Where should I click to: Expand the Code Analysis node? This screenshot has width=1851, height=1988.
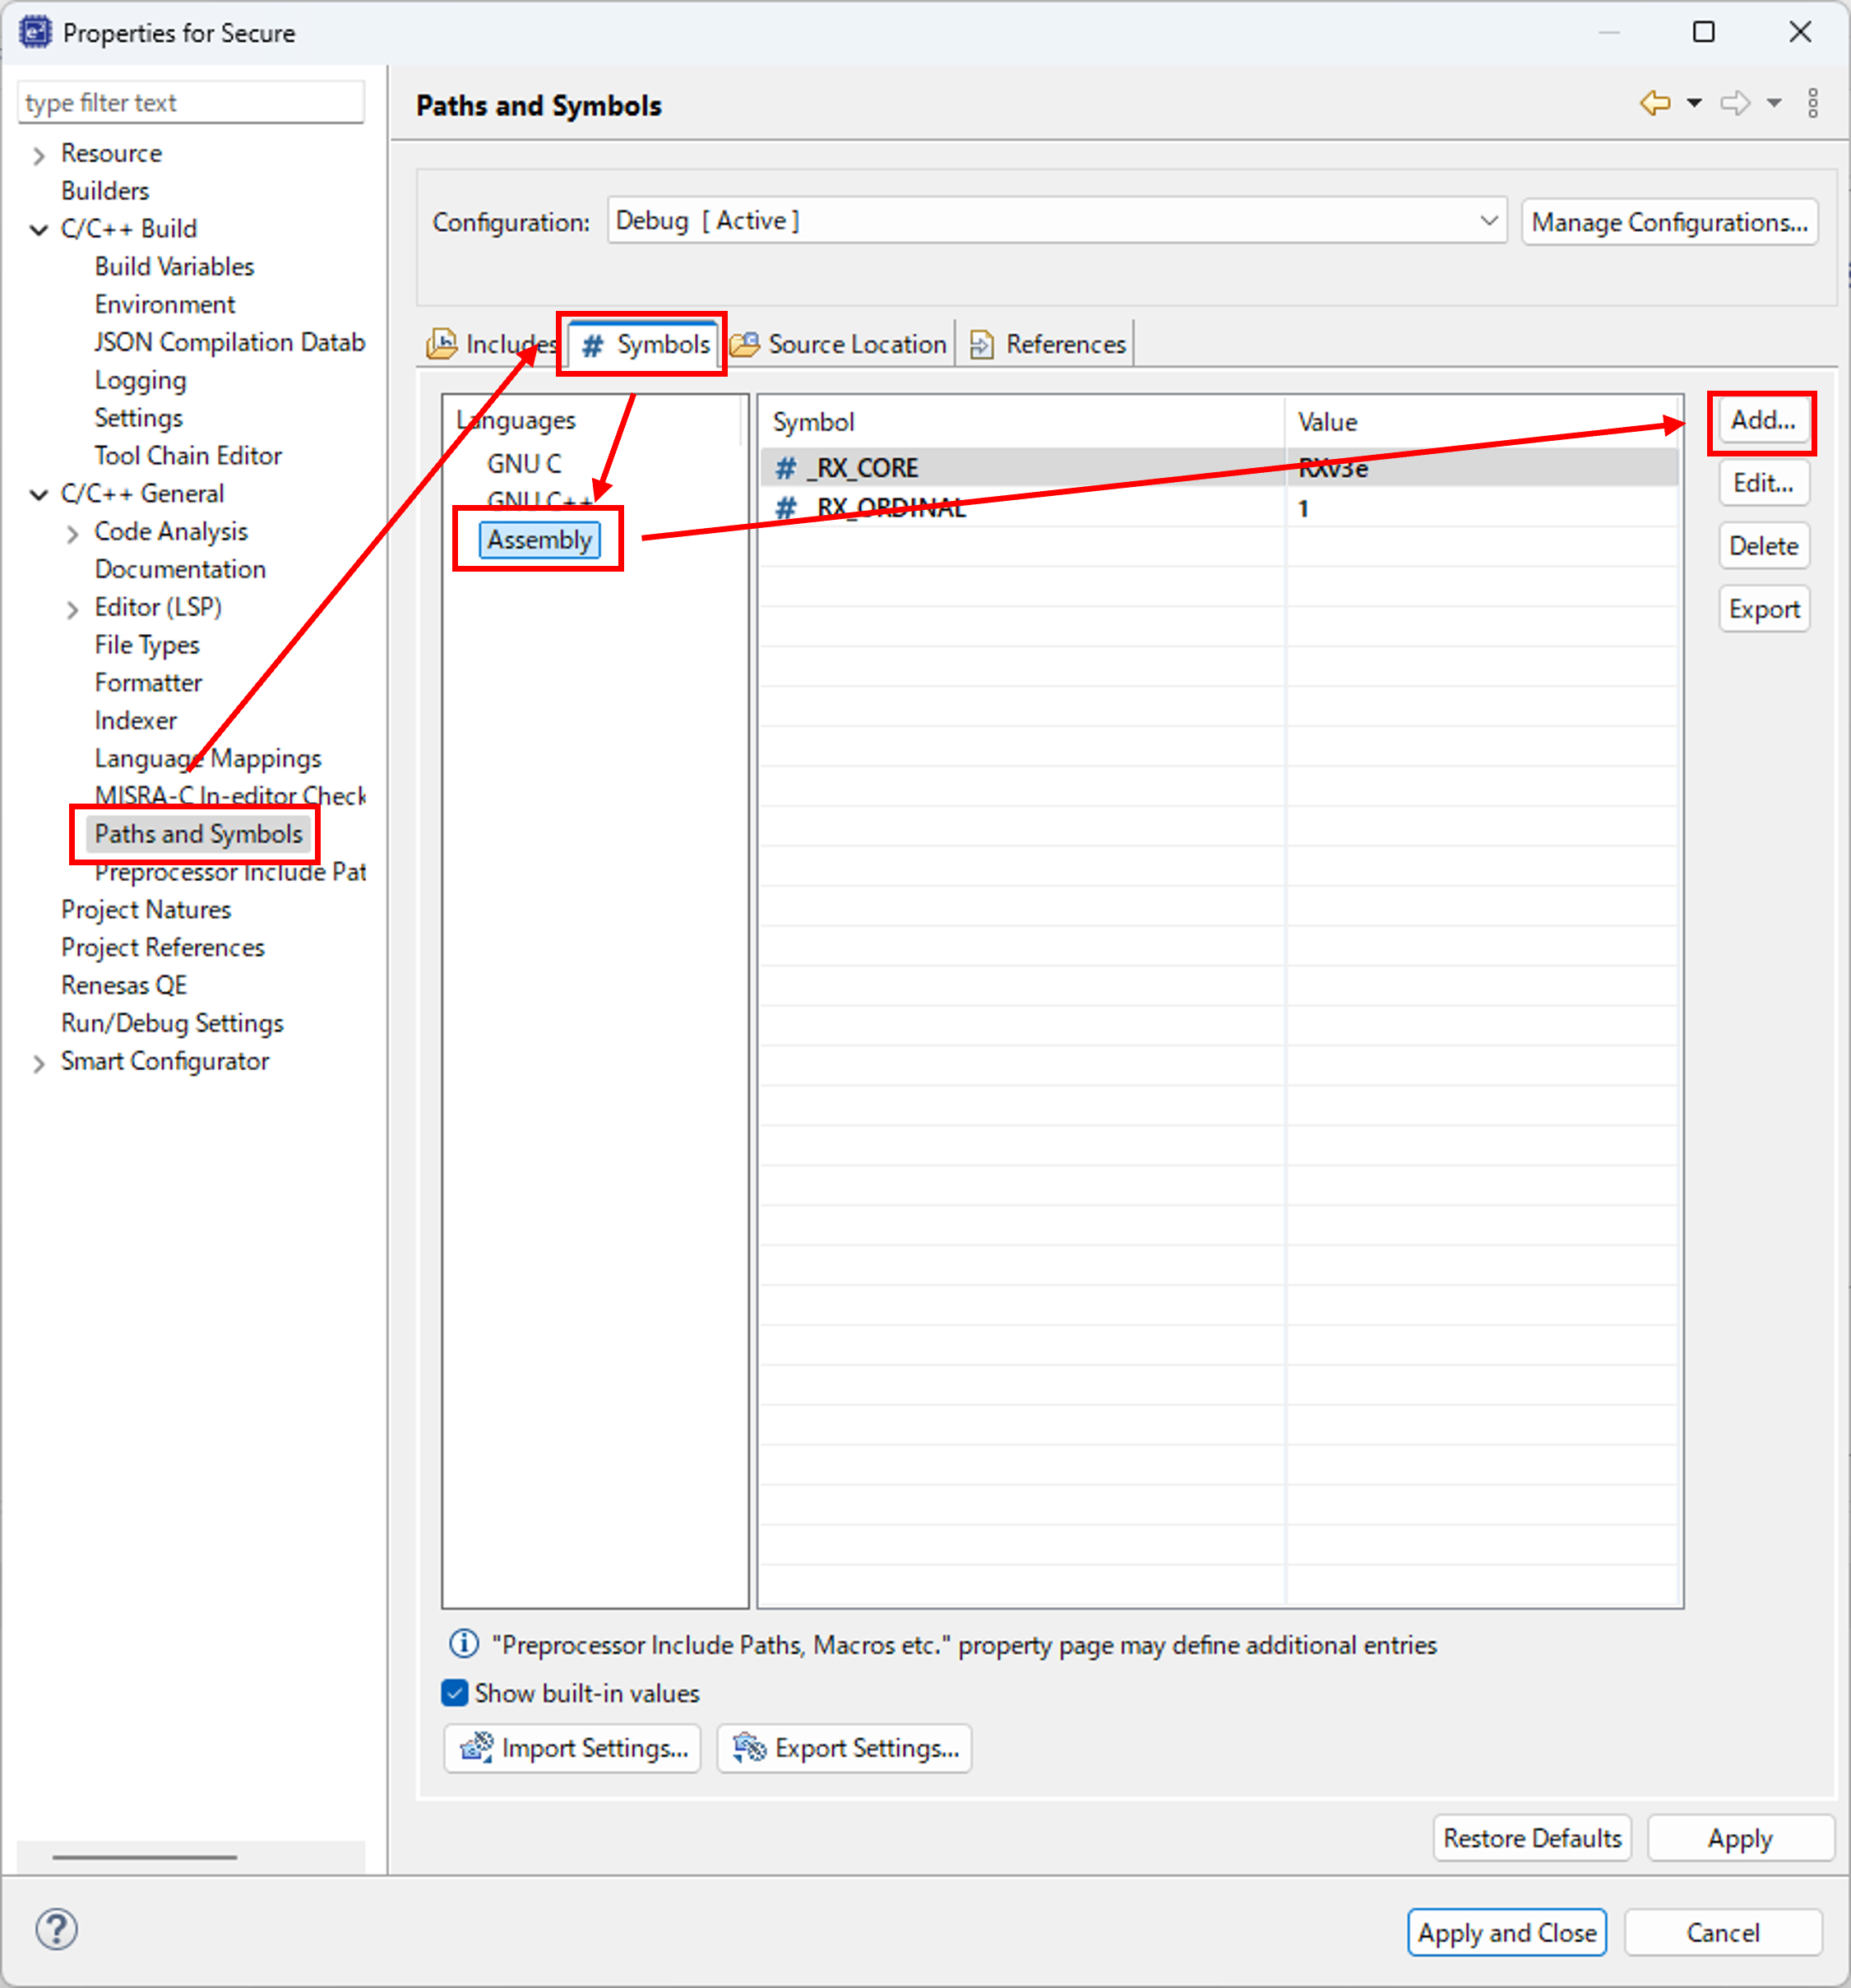[72, 534]
